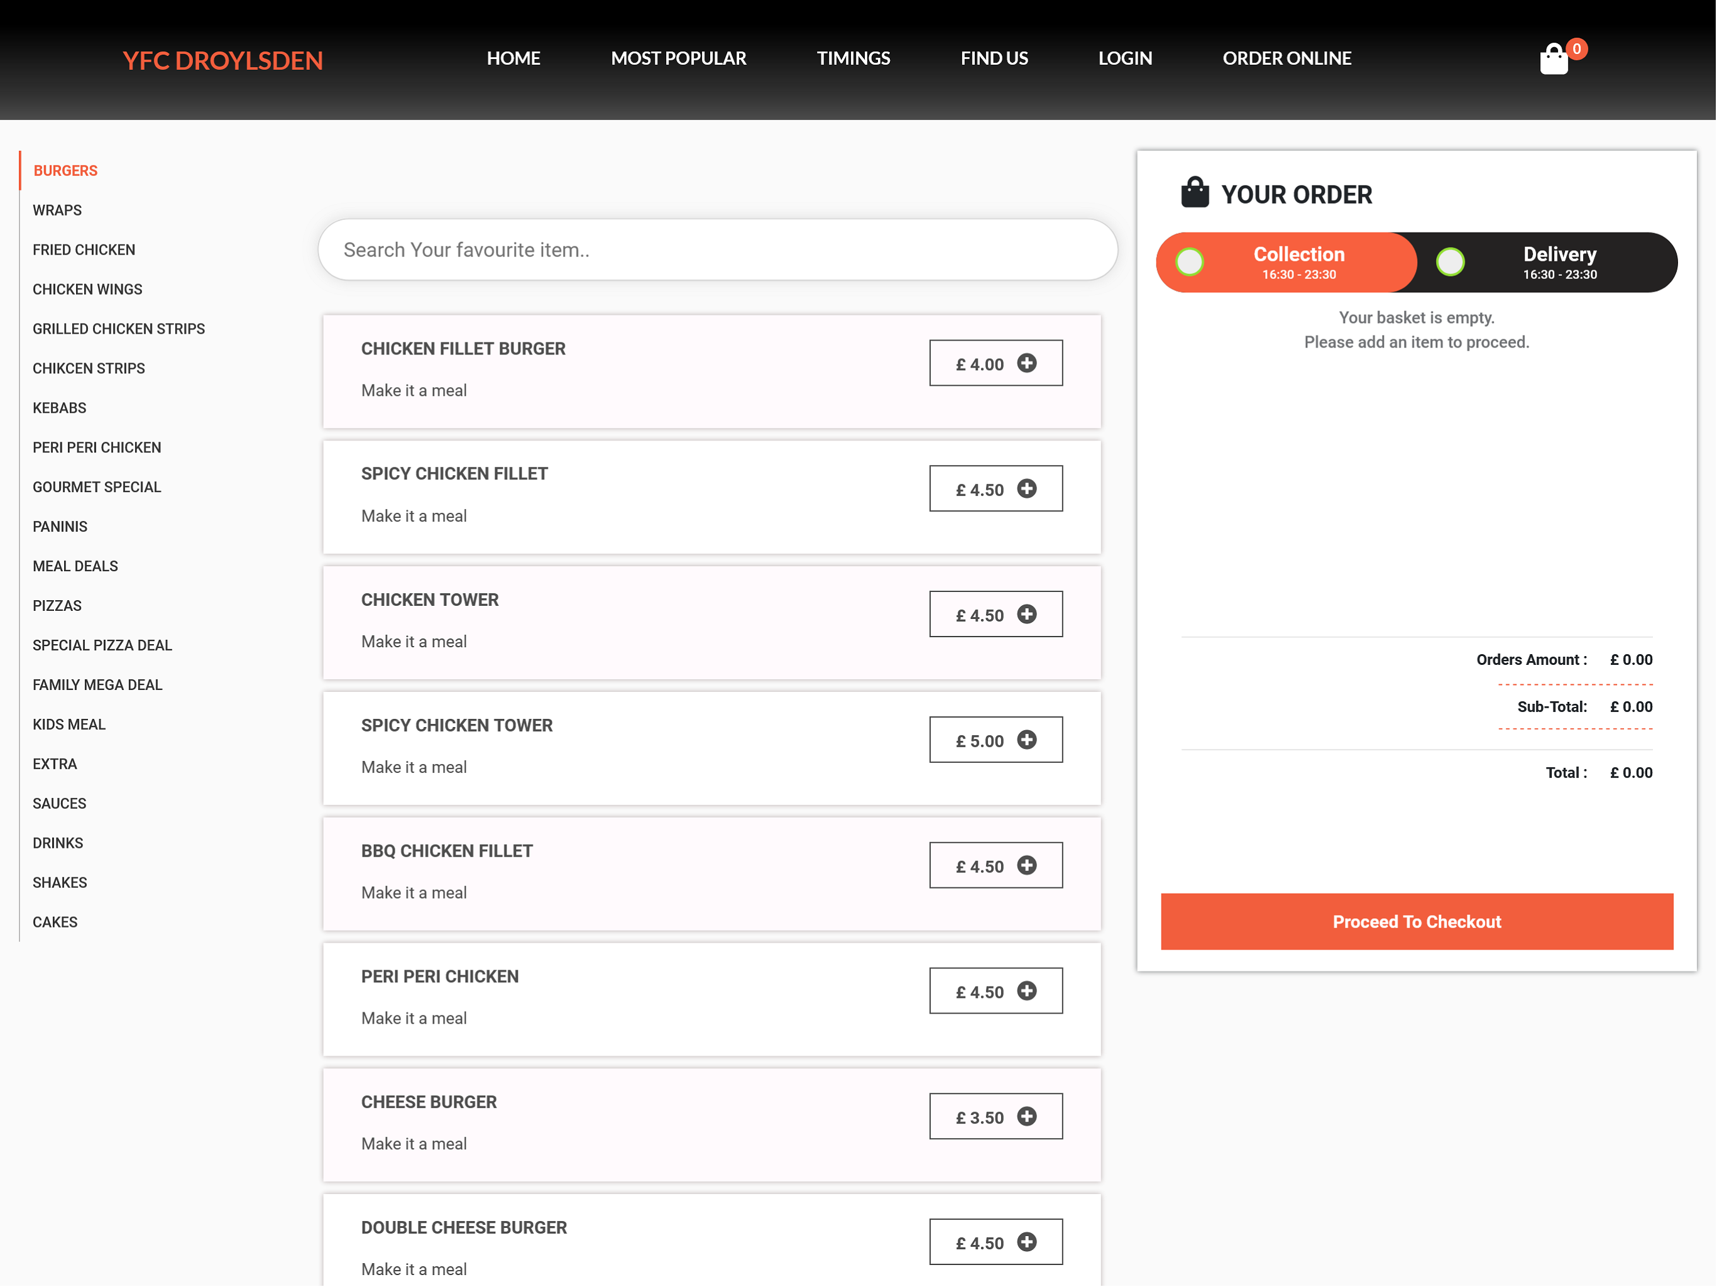Add Peri Peri Chicken burger with plus icon

(x=1026, y=991)
